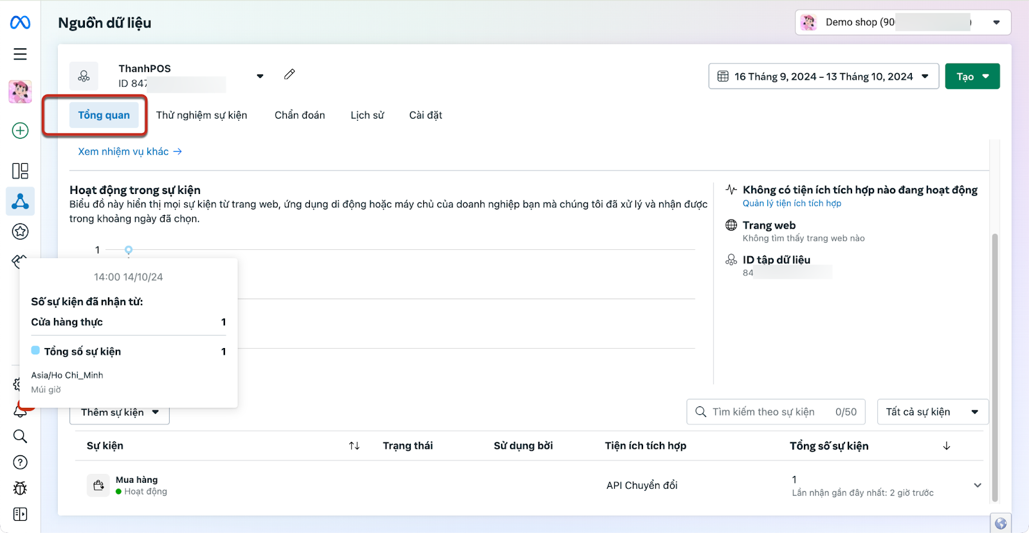Expand the Mua hàng event row
The width and height of the screenshot is (1029, 533).
(977, 485)
